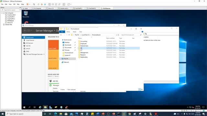The image size is (207, 116).
Task: Click the send Ctrl+Alt+Del icon in VMware toolbar
Action: (x=34, y=4)
